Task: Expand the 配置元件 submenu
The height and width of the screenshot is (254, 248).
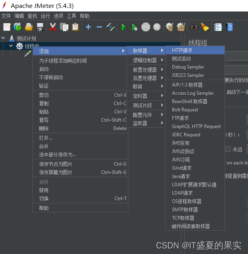Action: point(146,115)
